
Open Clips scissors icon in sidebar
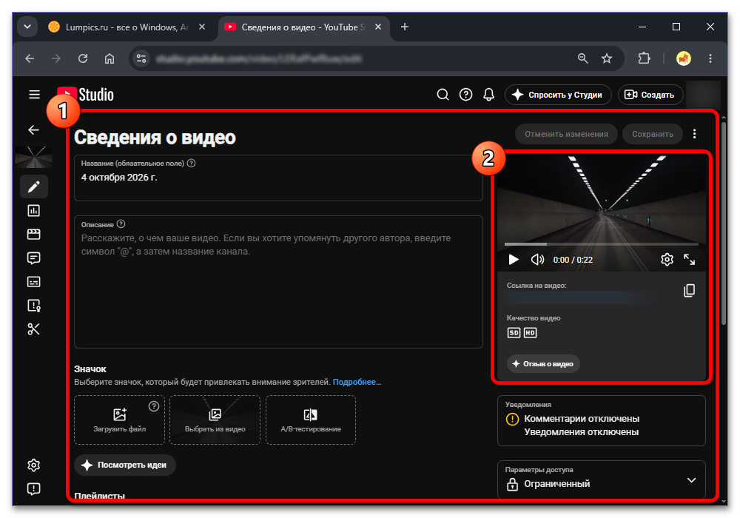pyautogui.click(x=33, y=329)
